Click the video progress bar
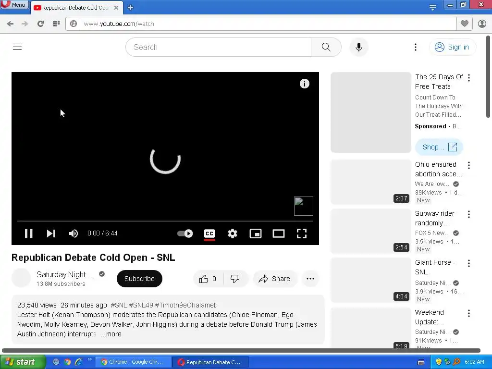The width and height of the screenshot is (492, 369). [x=165, y=221]
